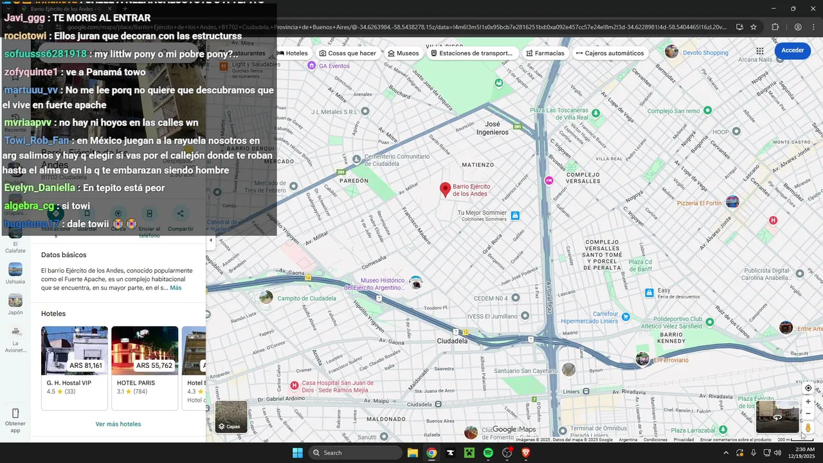The image size is (823, 463).
Task: Click the Terminal de Ómnibus pin
Action: coord(563,430)
